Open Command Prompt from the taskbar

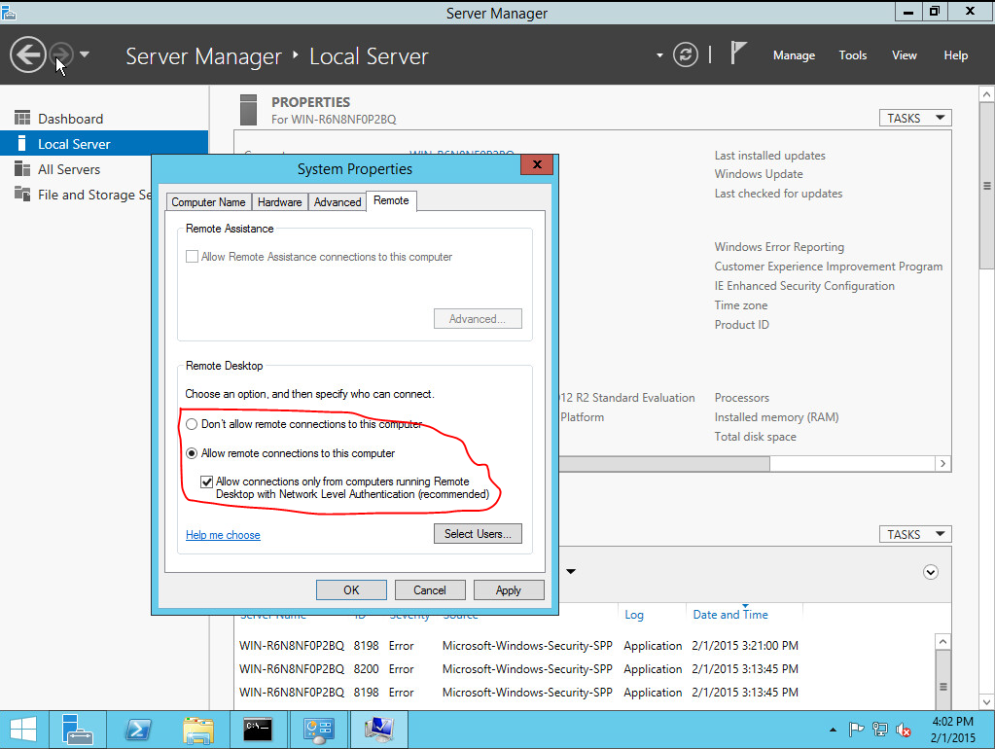tap(258, 729)
